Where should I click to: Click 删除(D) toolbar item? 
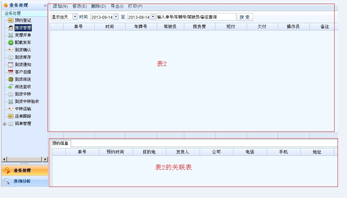[98, 6]
